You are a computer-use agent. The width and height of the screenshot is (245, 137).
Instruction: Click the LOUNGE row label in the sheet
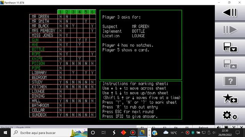pyautogui.click(x=38, y=91)
